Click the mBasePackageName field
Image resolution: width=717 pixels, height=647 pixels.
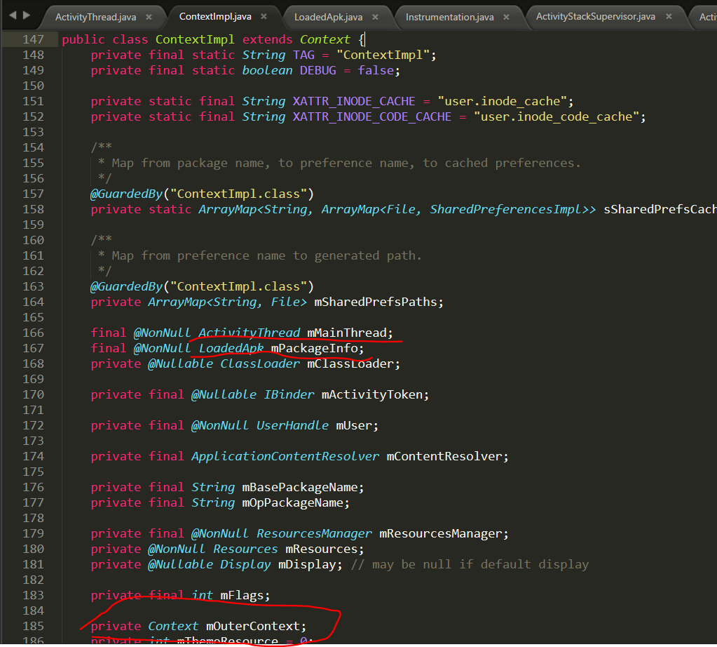[x=299, y=487]
